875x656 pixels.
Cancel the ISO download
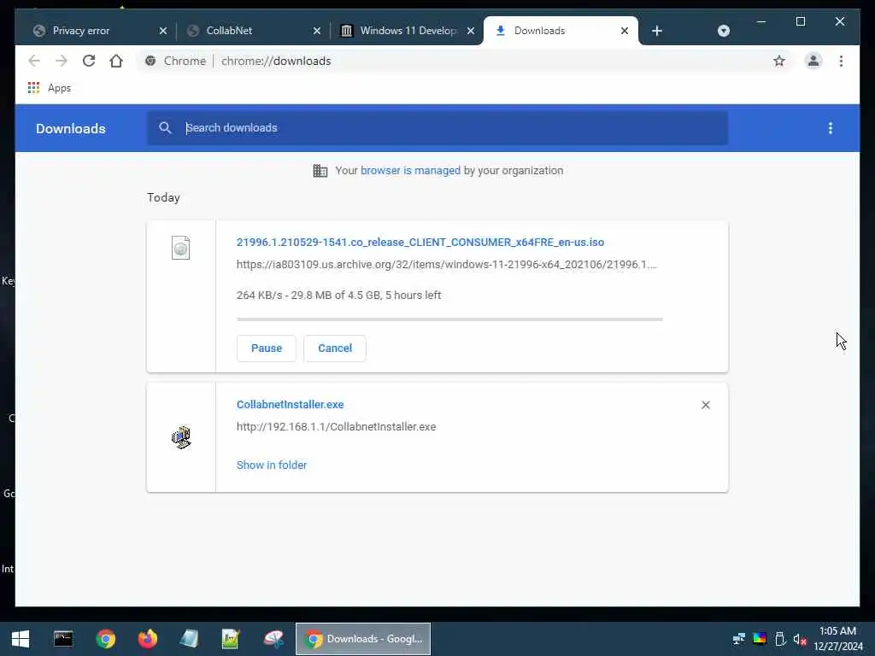[335, 348]
